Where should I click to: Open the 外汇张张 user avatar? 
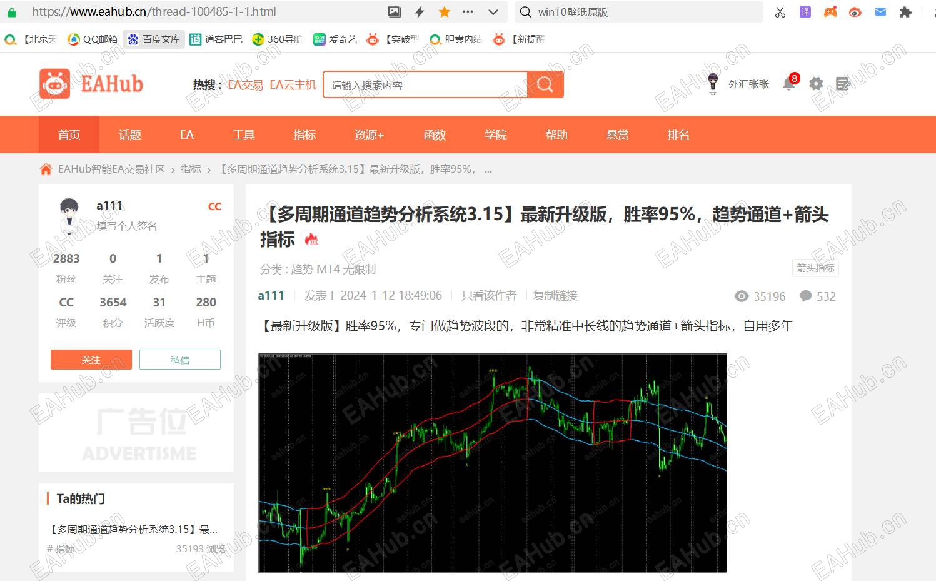(x=713, y=84)
